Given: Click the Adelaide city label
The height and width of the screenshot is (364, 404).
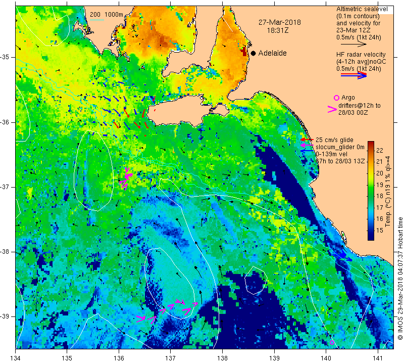Looking at the screenshot, I should [x=272, y=53].
